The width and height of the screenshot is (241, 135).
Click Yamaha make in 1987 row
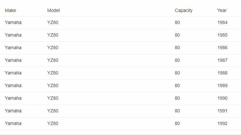coord(13,60)
